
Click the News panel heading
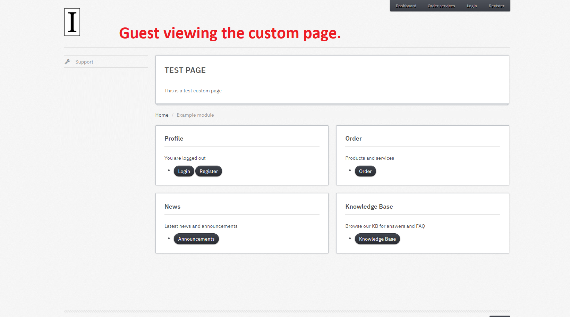172,206
